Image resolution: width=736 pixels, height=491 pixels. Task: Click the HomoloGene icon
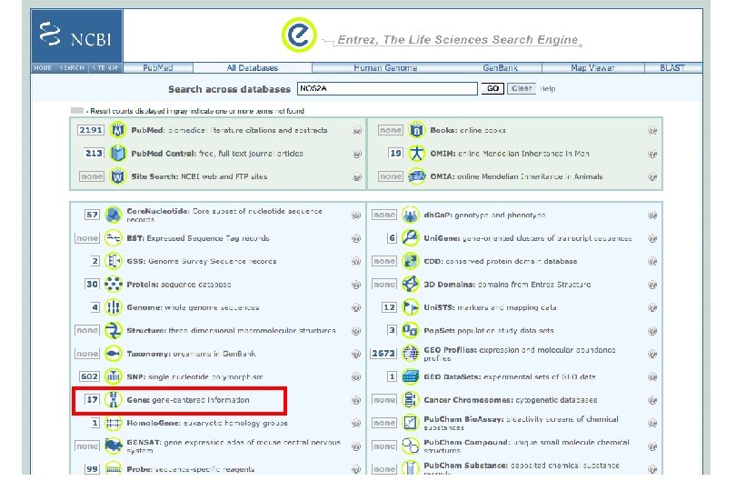coord(113,423)
